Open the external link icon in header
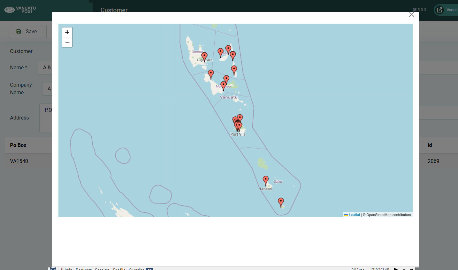The height and width of the screenshot is (270, 458). [440, 10]
